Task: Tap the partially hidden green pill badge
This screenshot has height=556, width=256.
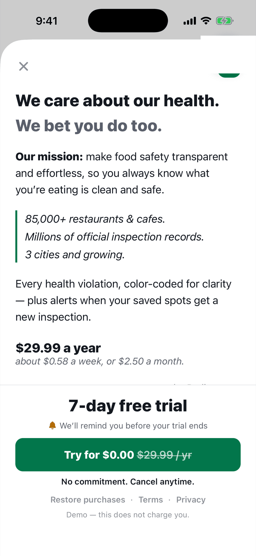Action: (x=229, y=75)
